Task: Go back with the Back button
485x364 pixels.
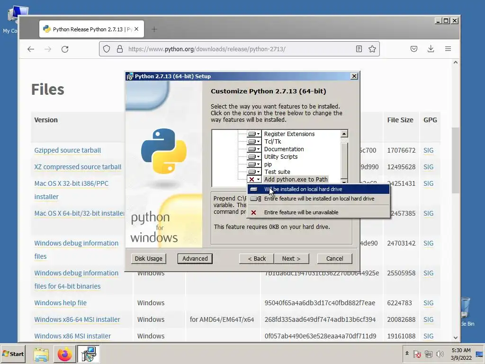Action: point(256,258)
